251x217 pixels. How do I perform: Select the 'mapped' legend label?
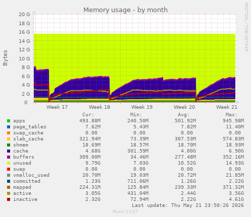click(x=22, y=187)
